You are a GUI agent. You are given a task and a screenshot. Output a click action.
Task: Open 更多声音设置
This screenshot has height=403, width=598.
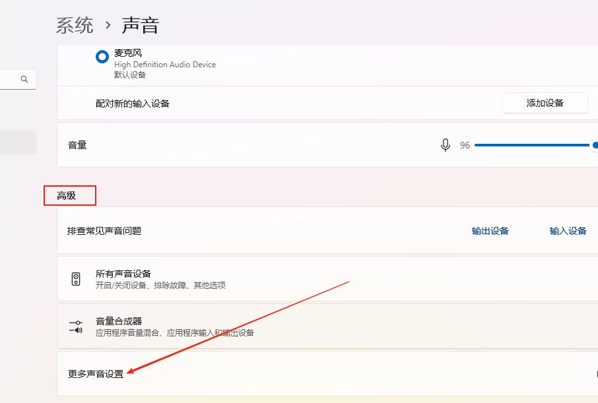327,374
